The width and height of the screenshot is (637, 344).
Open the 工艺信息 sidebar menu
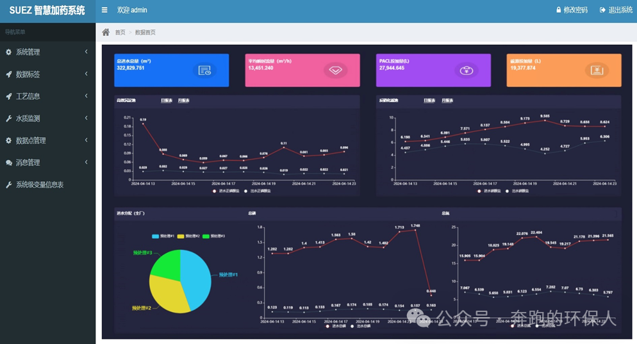pos(28,96)
